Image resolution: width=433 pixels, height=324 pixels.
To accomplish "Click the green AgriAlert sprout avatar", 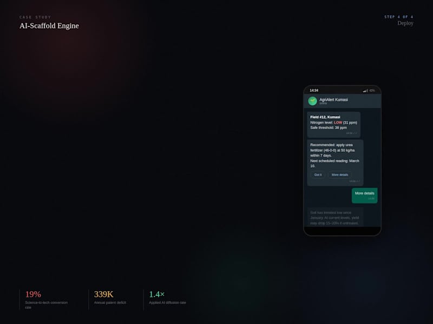I will click(312, 101).
